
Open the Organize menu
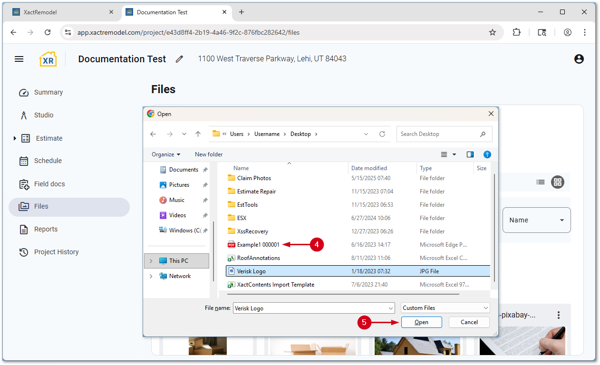(166, 154)
